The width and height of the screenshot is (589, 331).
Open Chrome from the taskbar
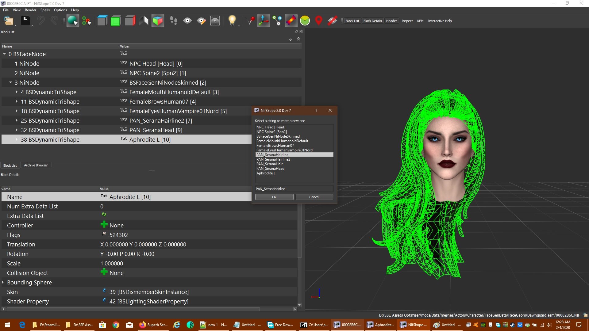pyautogui.click(x=116, y=325)
